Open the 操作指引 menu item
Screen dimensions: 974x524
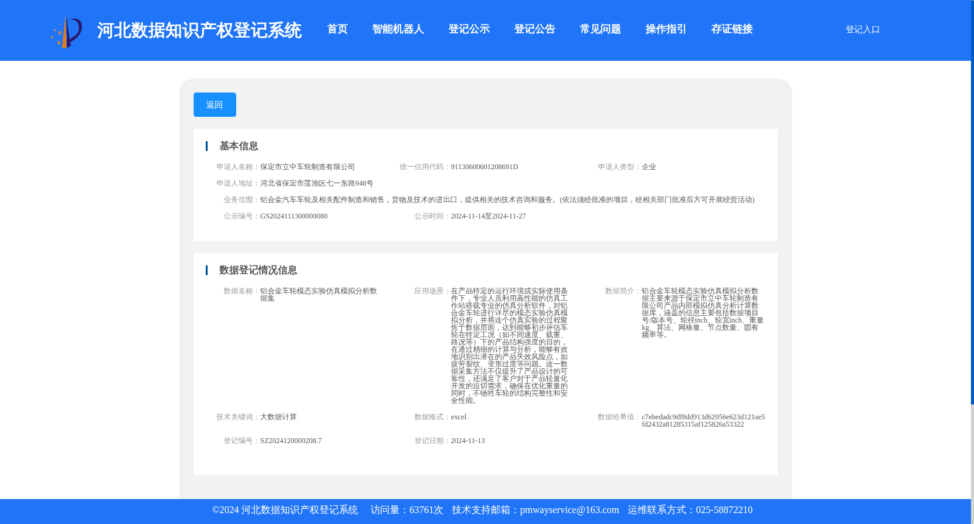(x=666, y=29)
